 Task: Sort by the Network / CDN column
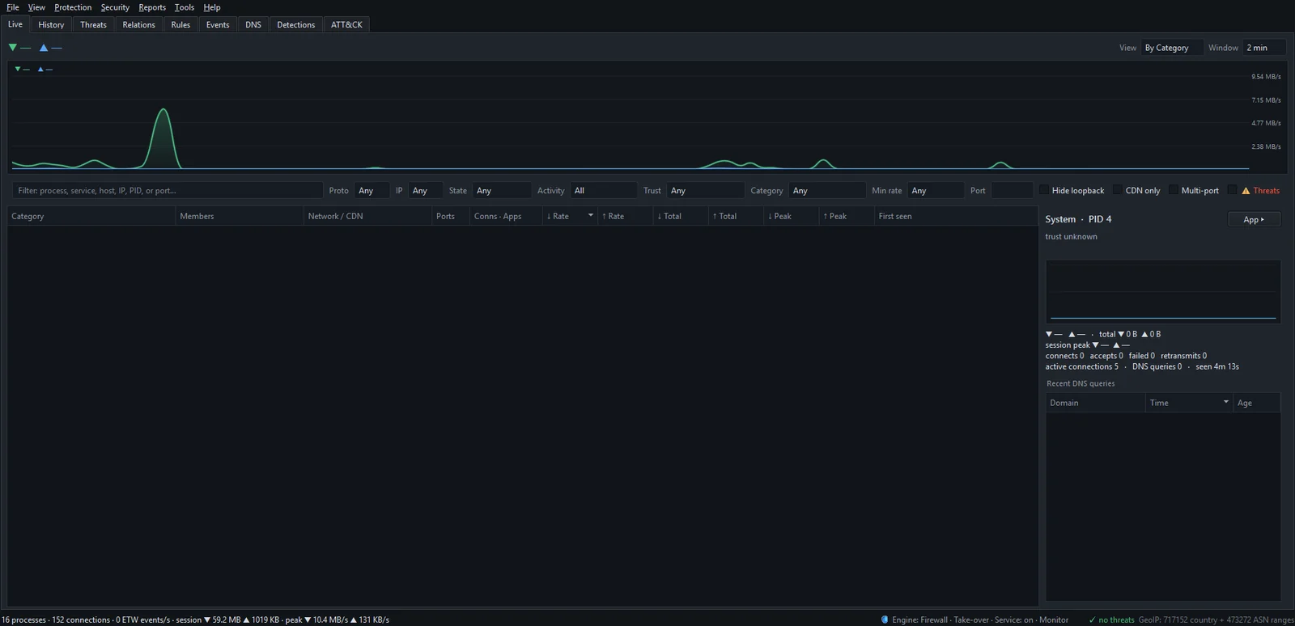click(x=367, y=216)
